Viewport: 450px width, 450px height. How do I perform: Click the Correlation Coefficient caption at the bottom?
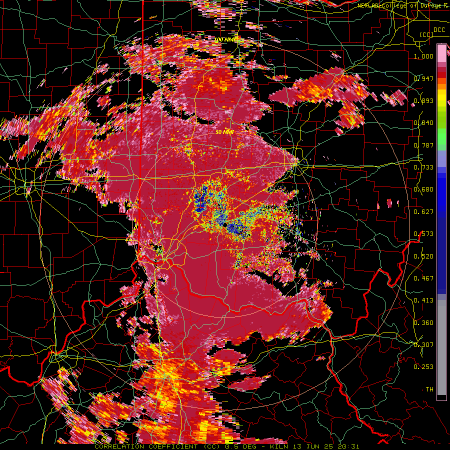coord(227,446)
